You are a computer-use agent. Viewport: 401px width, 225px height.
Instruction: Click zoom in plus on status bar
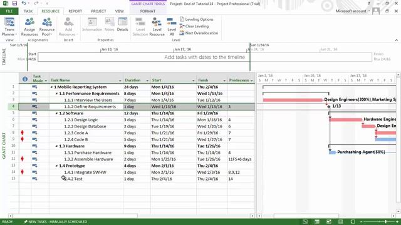[397, 222]
